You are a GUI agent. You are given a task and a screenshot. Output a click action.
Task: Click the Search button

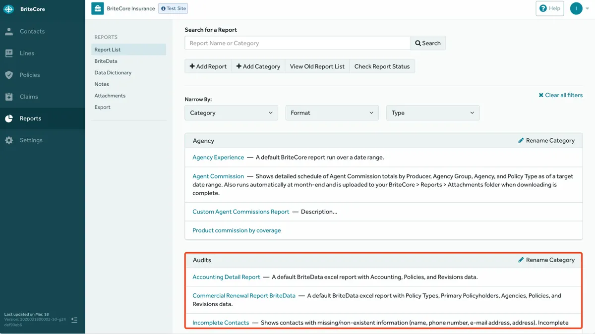click(428, 43)
